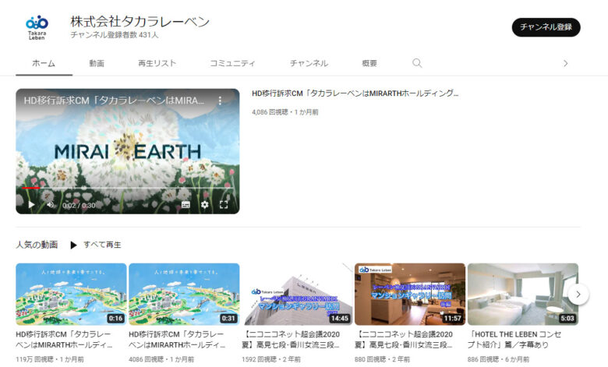Open channel search magnifier icon

[x=417, y=63]
